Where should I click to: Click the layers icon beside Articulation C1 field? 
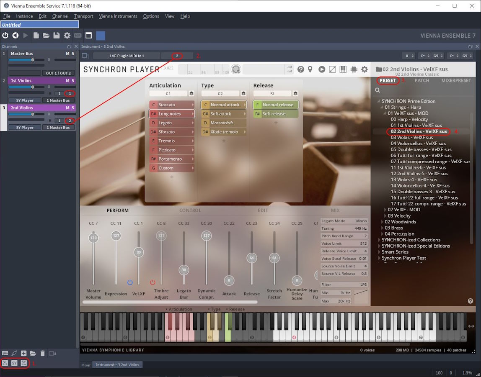(x=191, y=93)
